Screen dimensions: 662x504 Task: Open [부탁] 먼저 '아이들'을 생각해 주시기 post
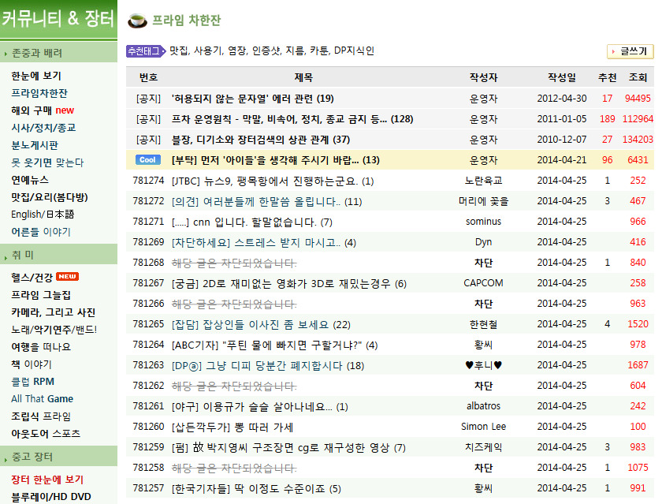pos(275,161)
